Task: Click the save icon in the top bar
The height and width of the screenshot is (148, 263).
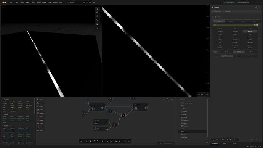Action: coord(84,3)
